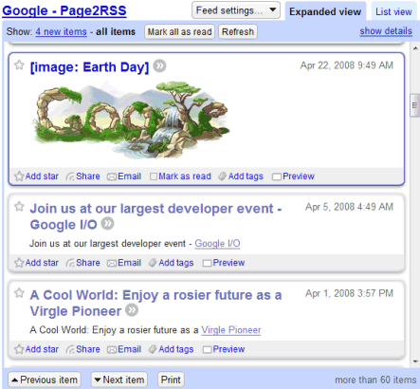Add tags to Google I/O item
The image size is (420, 389).
point(172,263)
